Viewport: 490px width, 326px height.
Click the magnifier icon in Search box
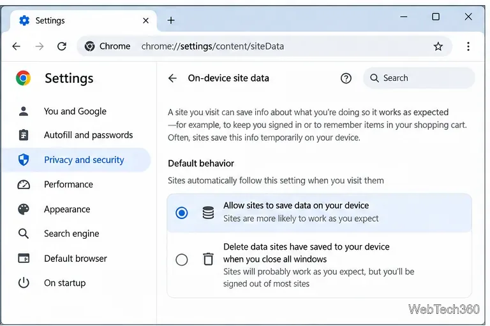374,78
